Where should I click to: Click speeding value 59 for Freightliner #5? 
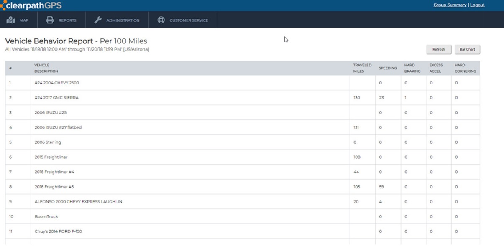pos(381,187)
